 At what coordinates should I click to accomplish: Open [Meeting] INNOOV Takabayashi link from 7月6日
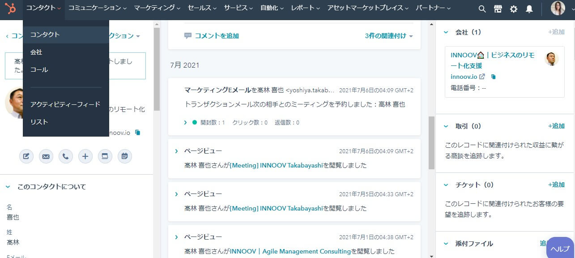pos(276,165)
